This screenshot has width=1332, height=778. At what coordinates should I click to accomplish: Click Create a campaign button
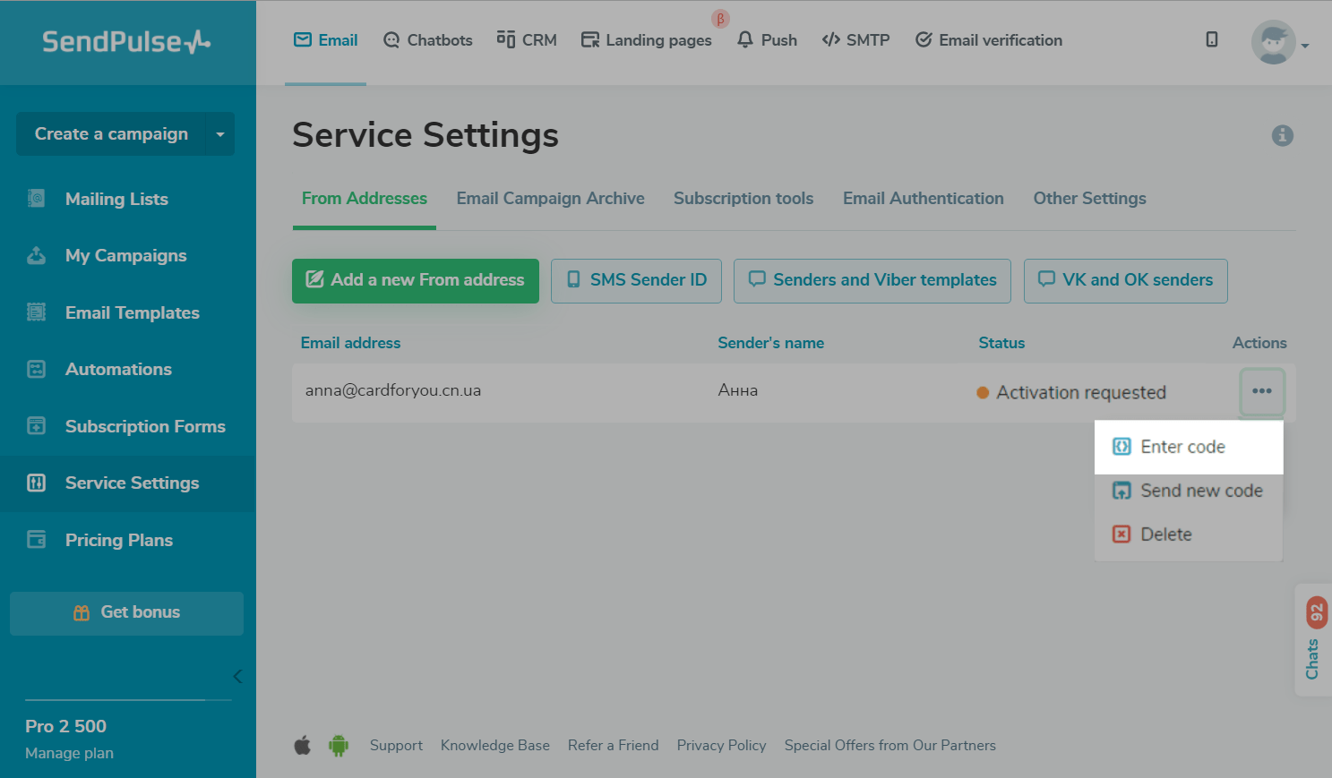click(111, 133)
